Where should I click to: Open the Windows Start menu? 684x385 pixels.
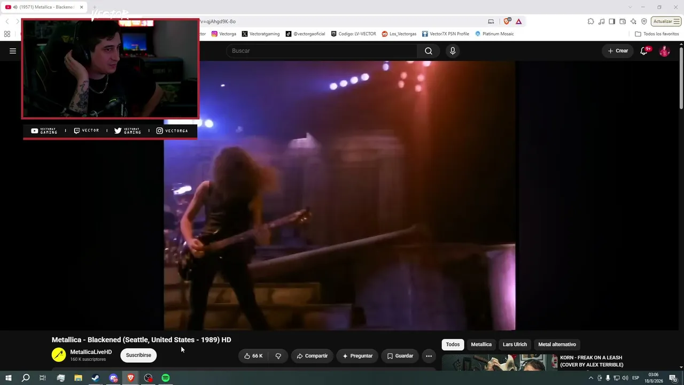[9, 378]
